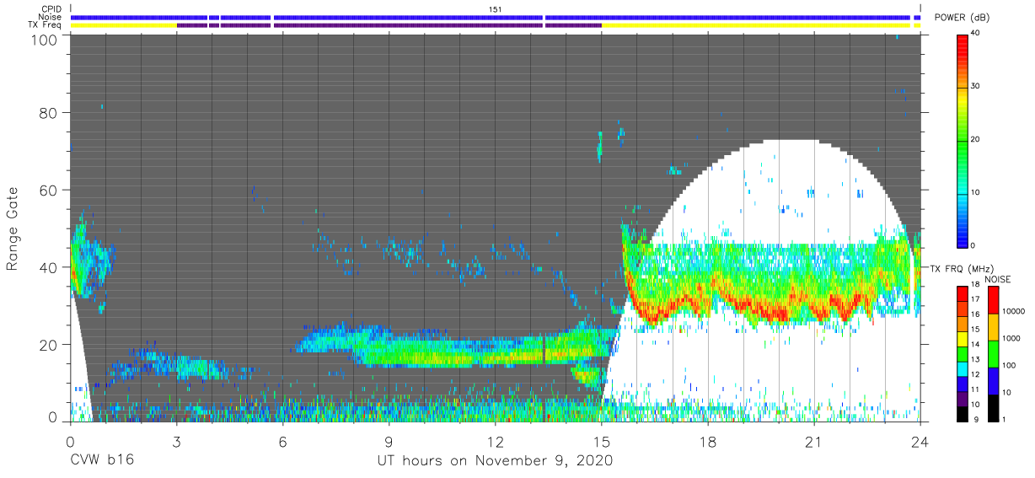Click the 10 tick on the POWER scale
This screenshot has width=1035, height=478.
coord(975,192)
